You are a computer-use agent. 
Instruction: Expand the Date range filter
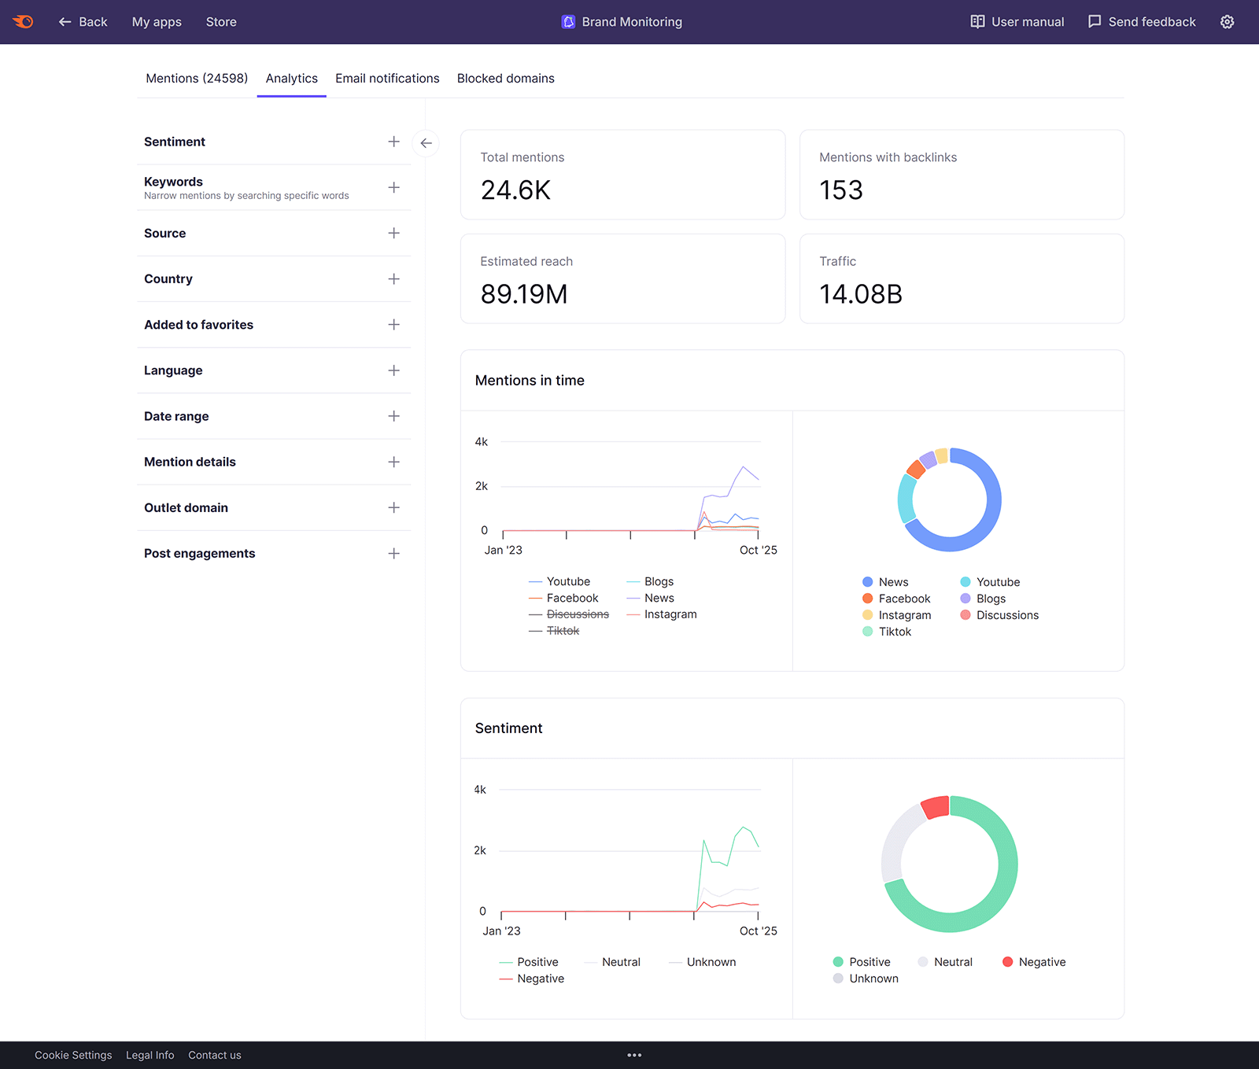393,416
